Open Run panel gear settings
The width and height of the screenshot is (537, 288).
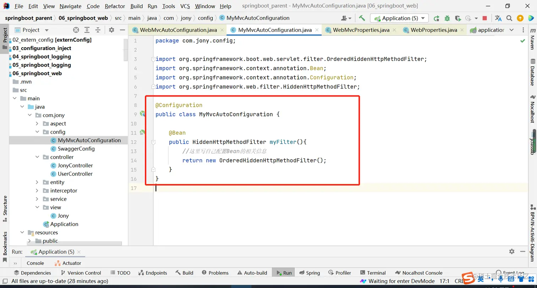(512, 251)
